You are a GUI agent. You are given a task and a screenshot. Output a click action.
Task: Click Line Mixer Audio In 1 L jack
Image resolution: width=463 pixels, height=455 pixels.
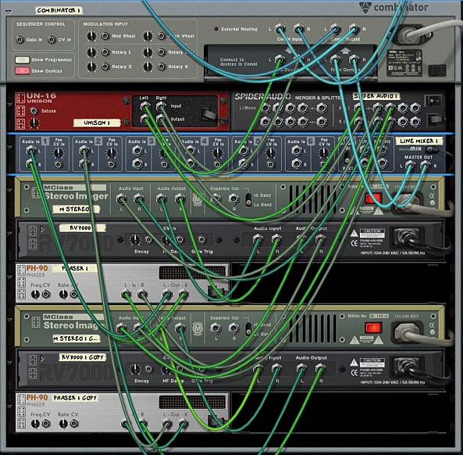[x=30, y=151]
